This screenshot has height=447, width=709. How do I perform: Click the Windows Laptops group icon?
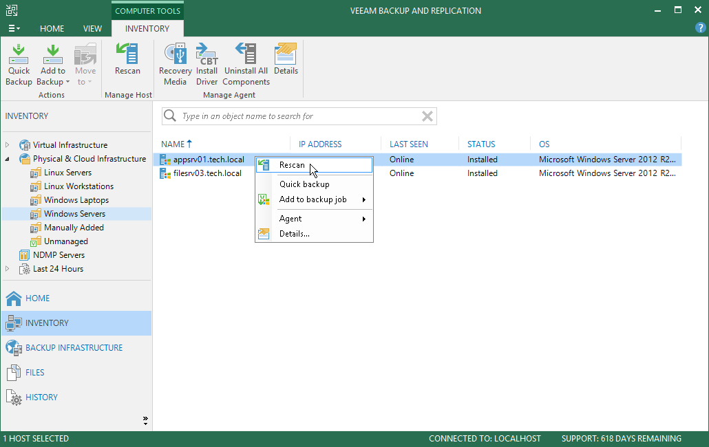[36, 201]
